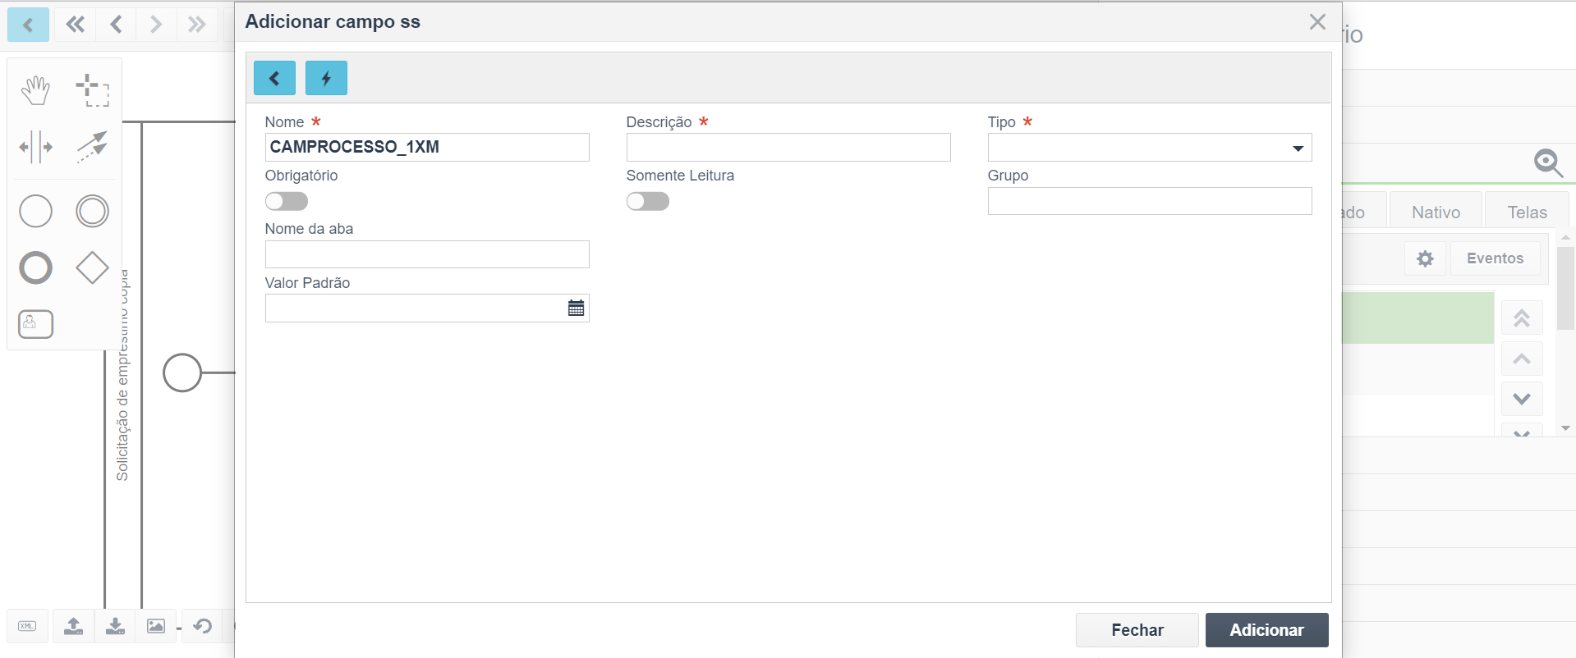Click the magnifier search icon
This screenshot has height=658, width=1576.
click(x=1548, y=162)
